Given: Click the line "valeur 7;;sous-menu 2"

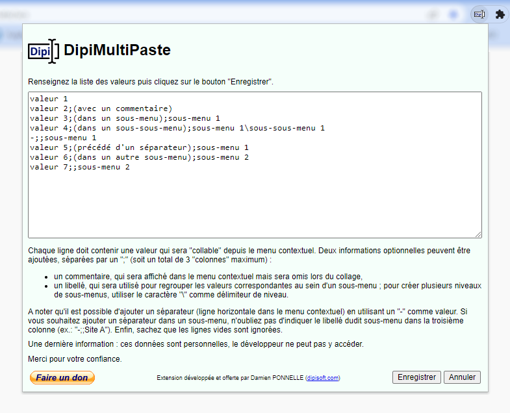Looking at the screenshot, I should [80, 167].
